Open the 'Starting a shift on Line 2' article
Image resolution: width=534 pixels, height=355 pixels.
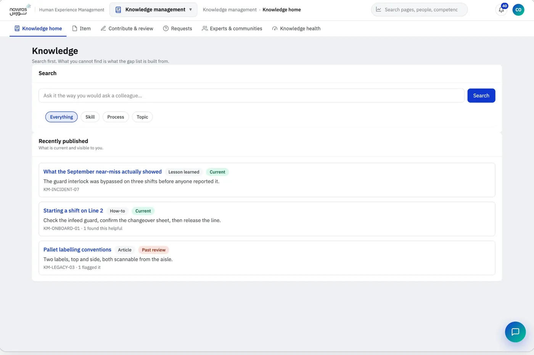tap(73, 211)
